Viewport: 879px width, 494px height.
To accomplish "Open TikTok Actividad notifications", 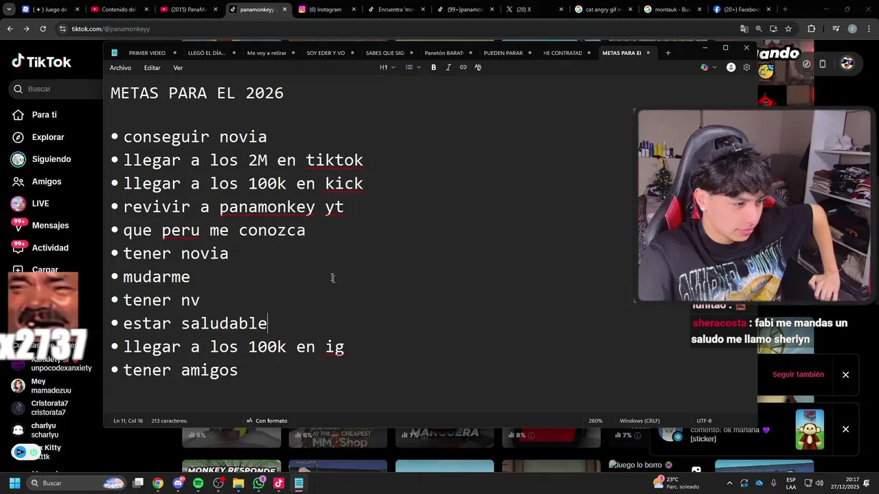I will pos(49,248).
